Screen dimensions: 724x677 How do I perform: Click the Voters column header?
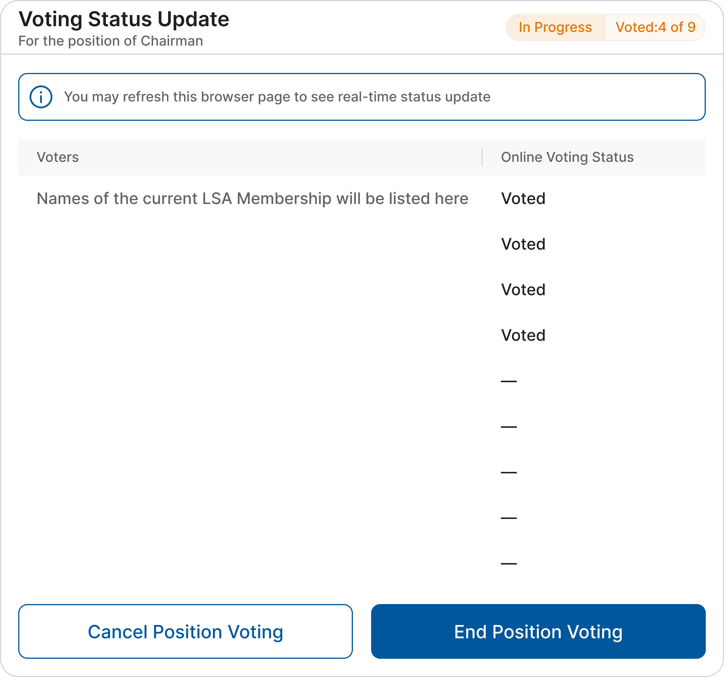(58, 157)
